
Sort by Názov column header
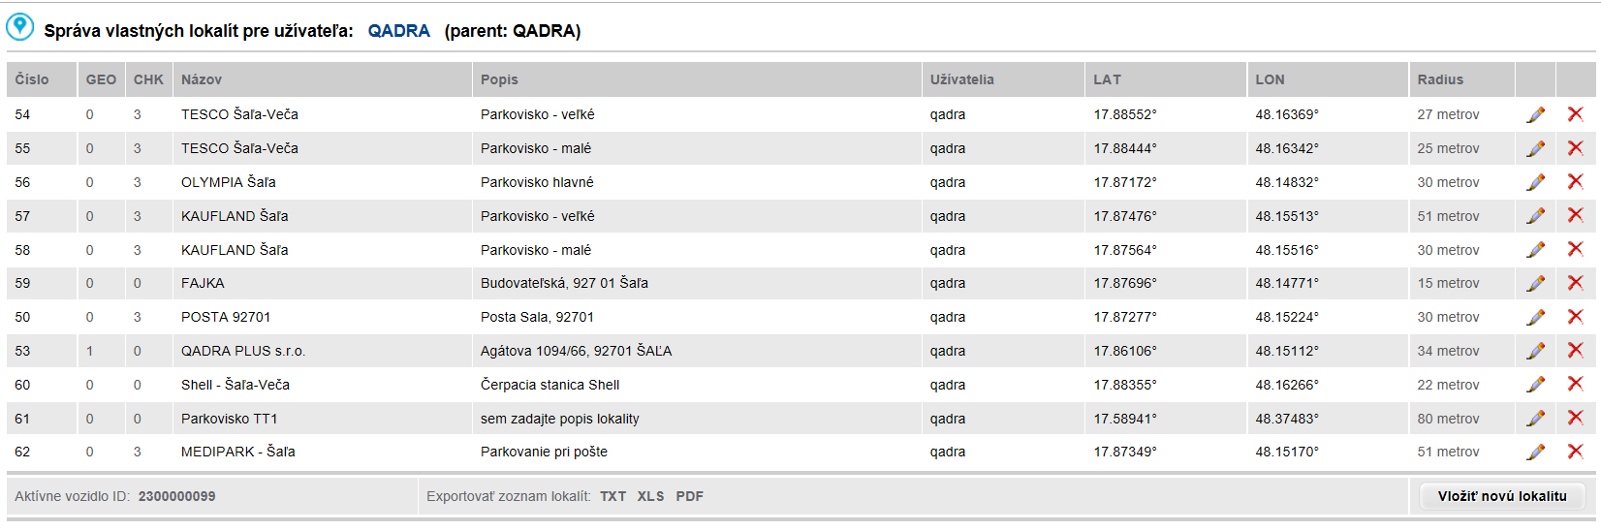[202, 79]
